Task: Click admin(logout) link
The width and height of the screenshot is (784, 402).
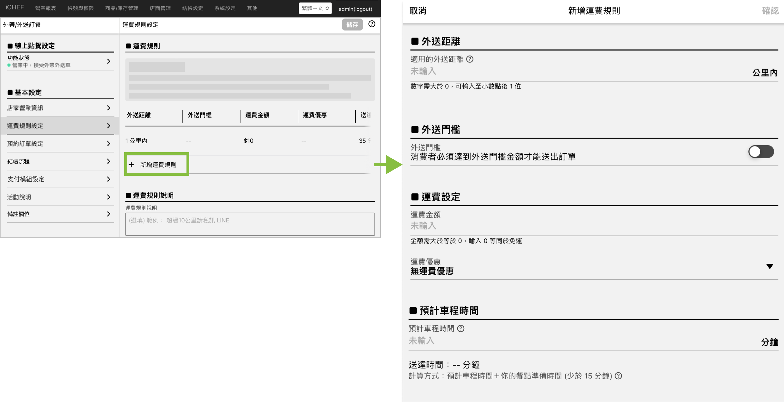Action: [x=355, y=9]
